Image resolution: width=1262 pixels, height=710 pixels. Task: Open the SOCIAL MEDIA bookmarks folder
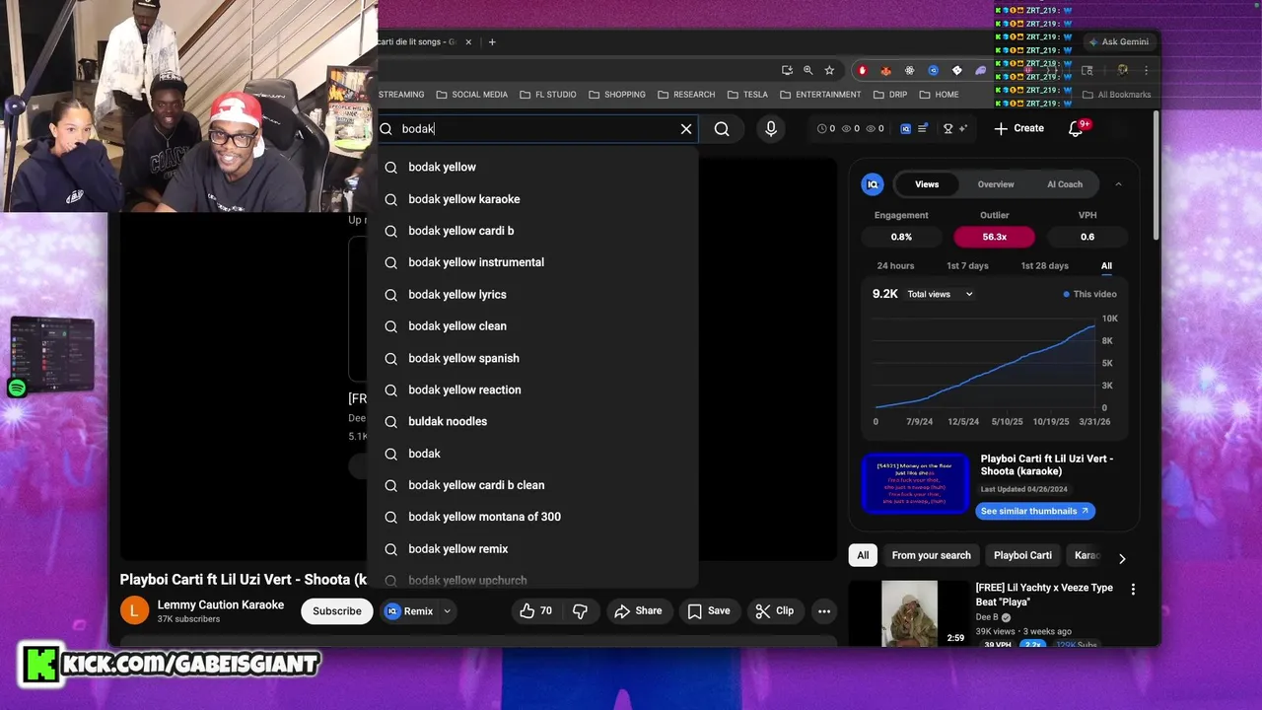(471, 95)
